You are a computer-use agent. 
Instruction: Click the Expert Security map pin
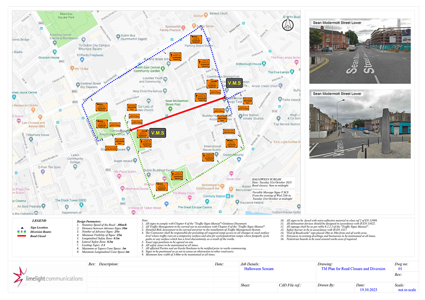point(239,159)
